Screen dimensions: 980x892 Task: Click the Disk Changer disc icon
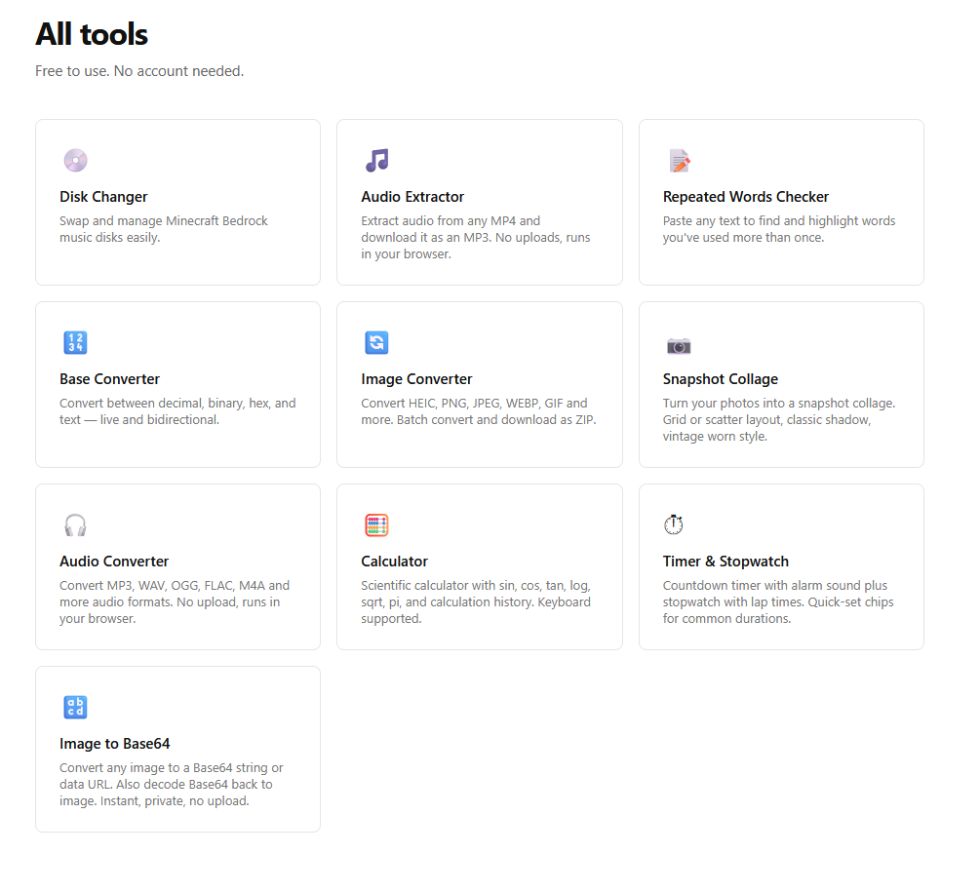point(76,161)
